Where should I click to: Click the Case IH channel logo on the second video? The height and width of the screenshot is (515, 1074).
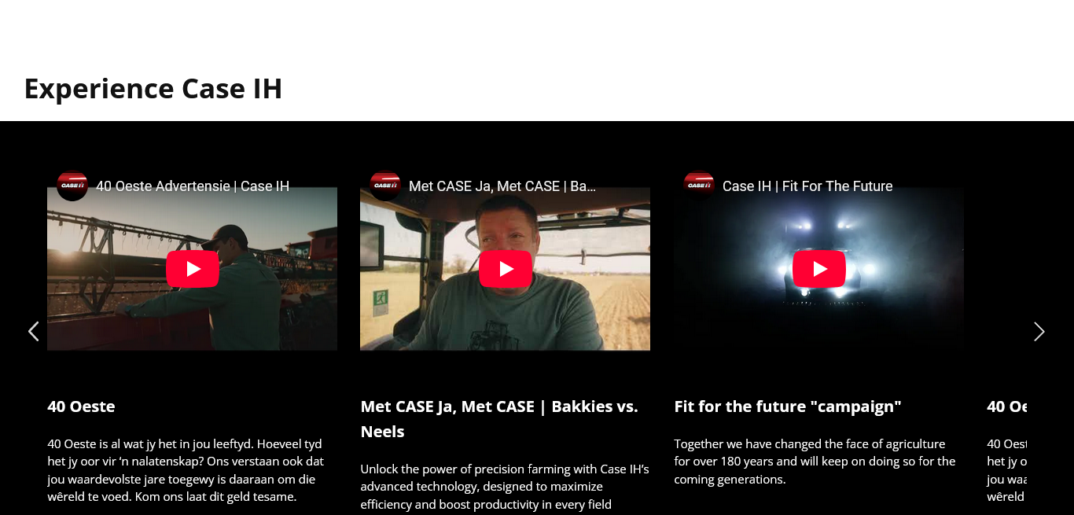click(385, 186)
